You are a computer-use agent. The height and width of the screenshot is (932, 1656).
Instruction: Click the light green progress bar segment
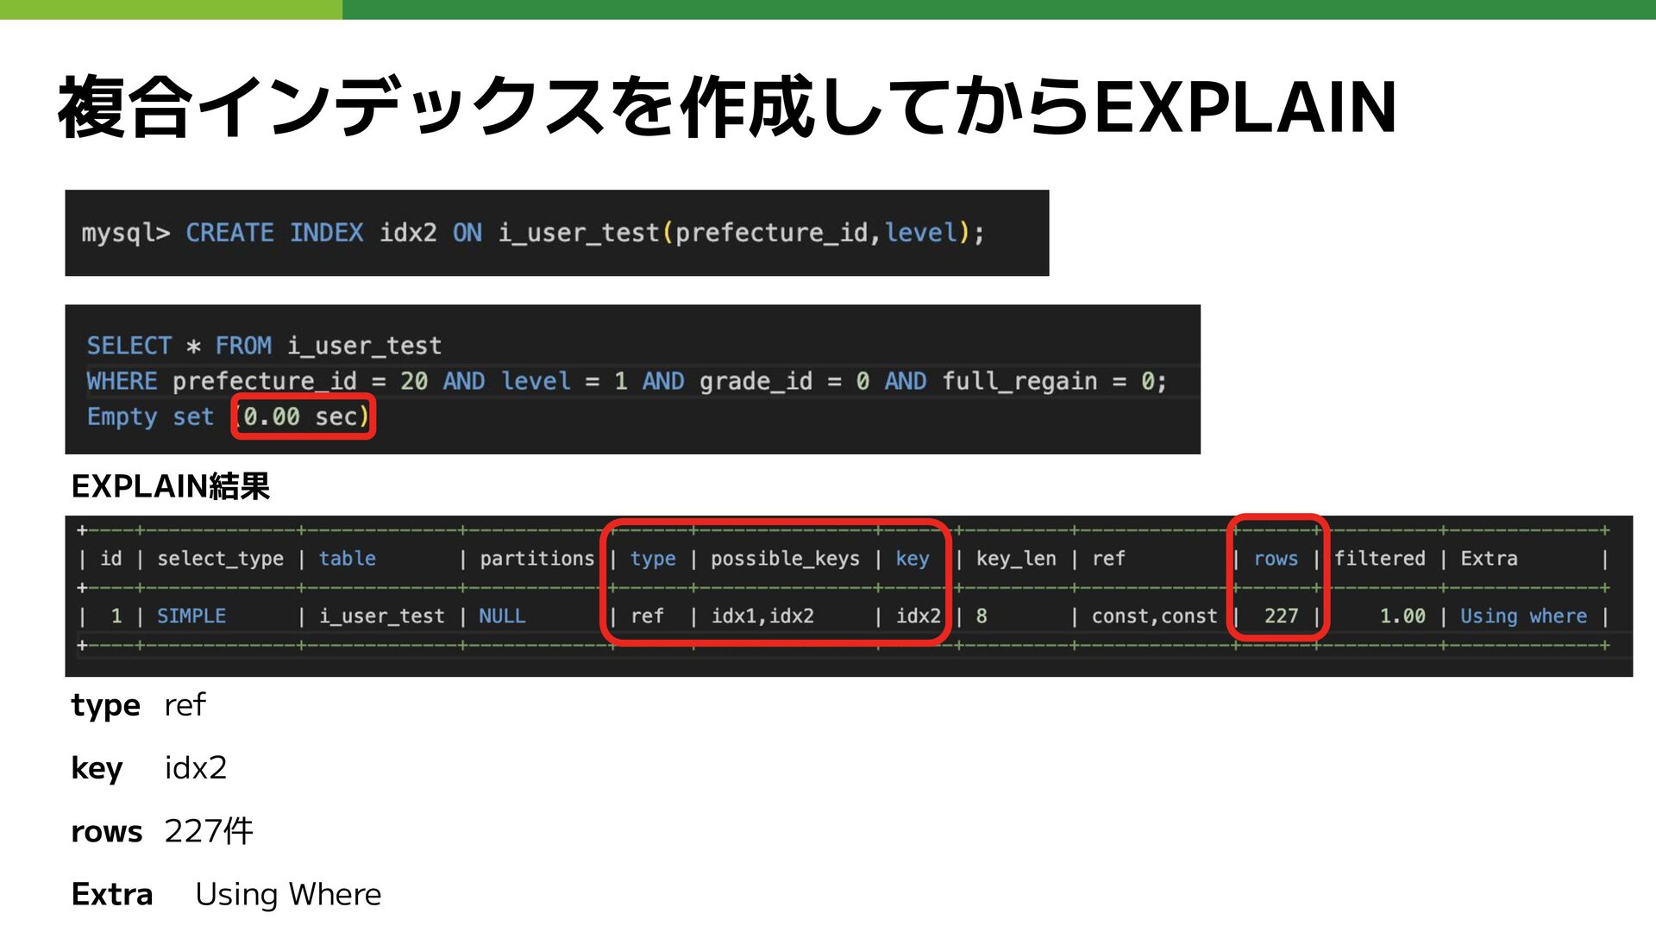(x=171, y=9)
